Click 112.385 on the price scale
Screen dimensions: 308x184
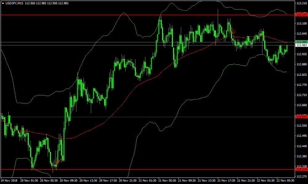click(x=302, y=156)
